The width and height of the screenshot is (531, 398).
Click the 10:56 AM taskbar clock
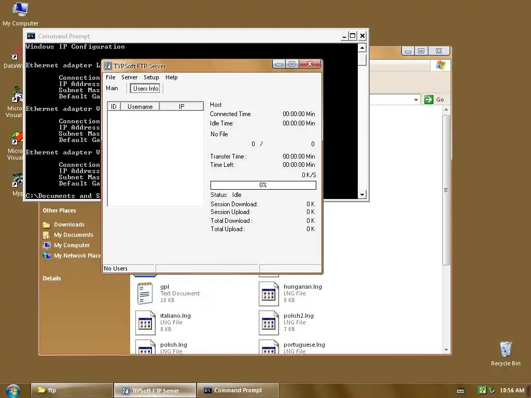coord(512,390)
